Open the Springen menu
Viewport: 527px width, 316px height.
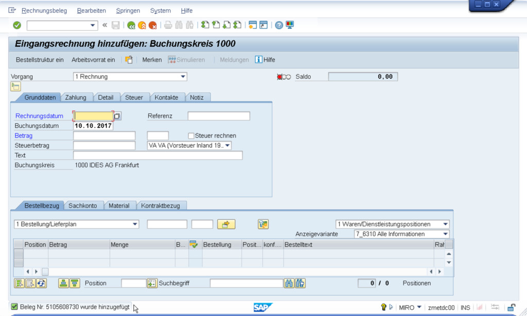128,11
